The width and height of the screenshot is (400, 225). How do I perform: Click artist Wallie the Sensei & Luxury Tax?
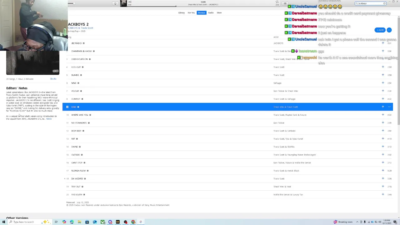pos(288,195)
